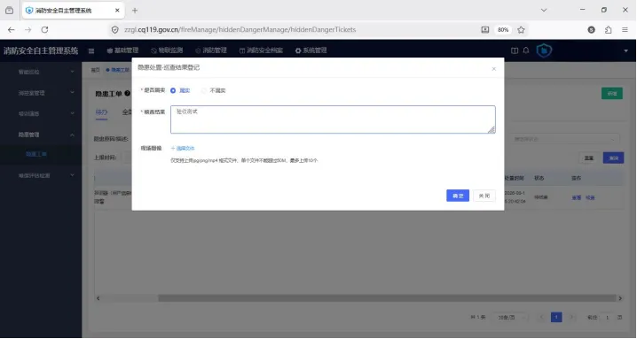Click the 消防安全自主管理系统 logo title
637x339 pixels.
click(41, 50)
